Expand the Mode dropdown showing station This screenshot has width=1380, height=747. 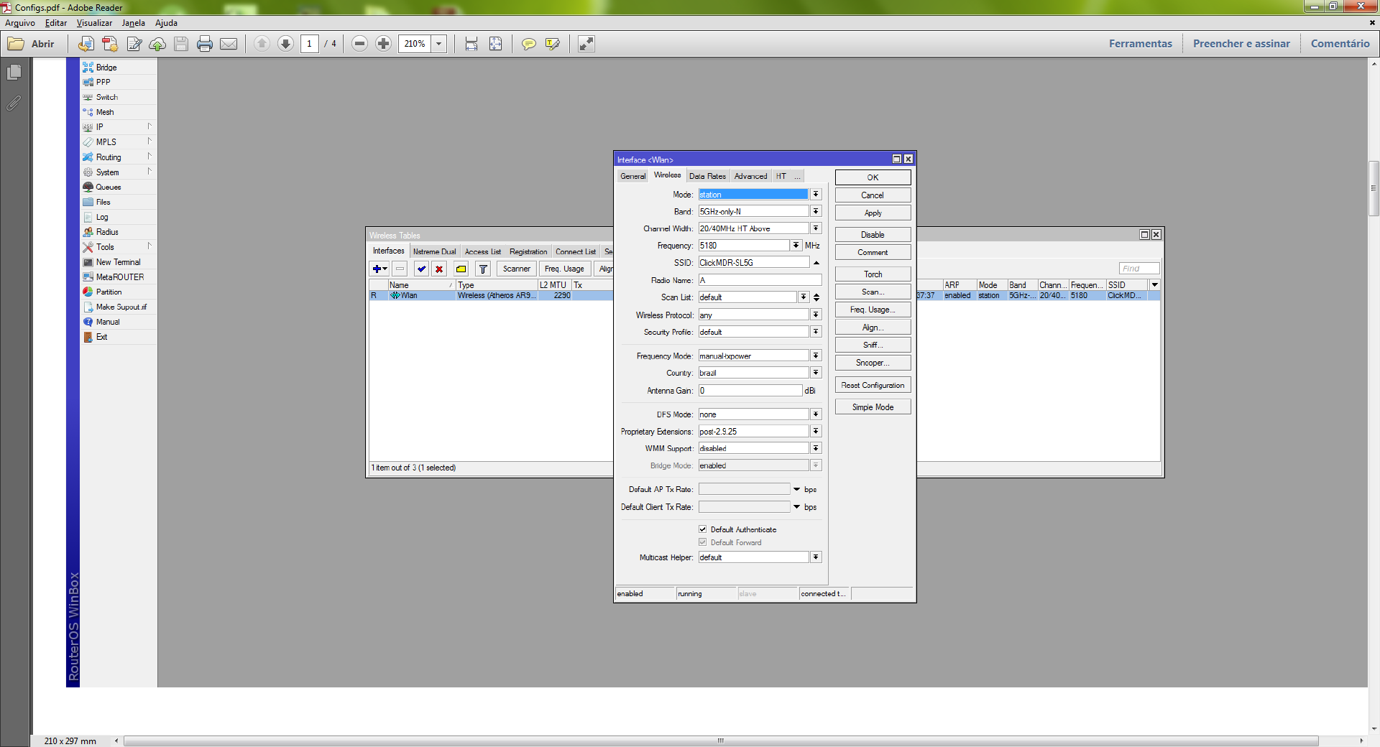pyautogui.click(x=816, y=195)
